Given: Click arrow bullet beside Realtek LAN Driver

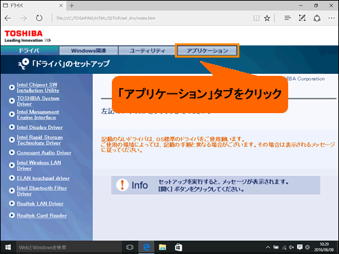Looking at the screenshot, I should point(12,203).
